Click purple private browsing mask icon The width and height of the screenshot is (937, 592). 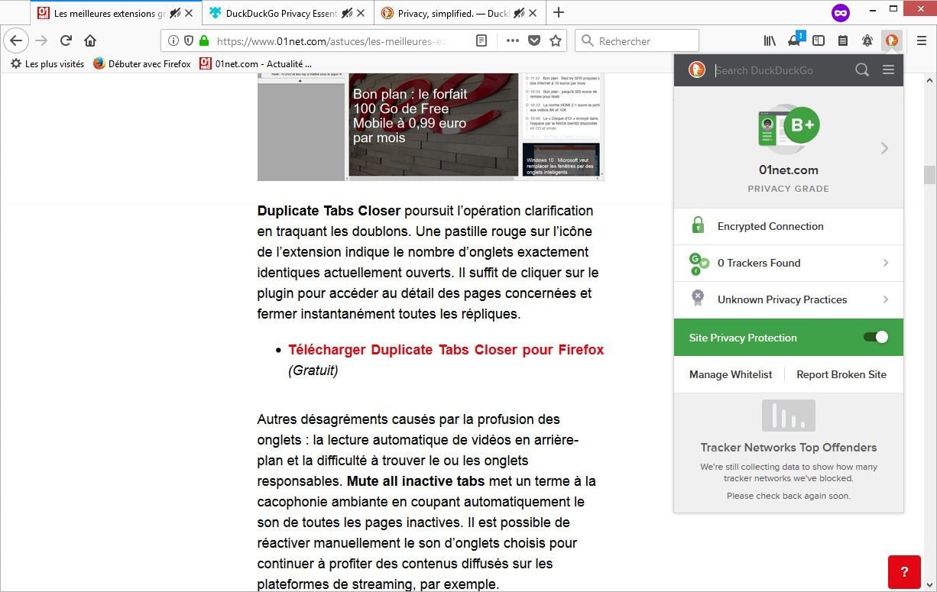(841, 12)
